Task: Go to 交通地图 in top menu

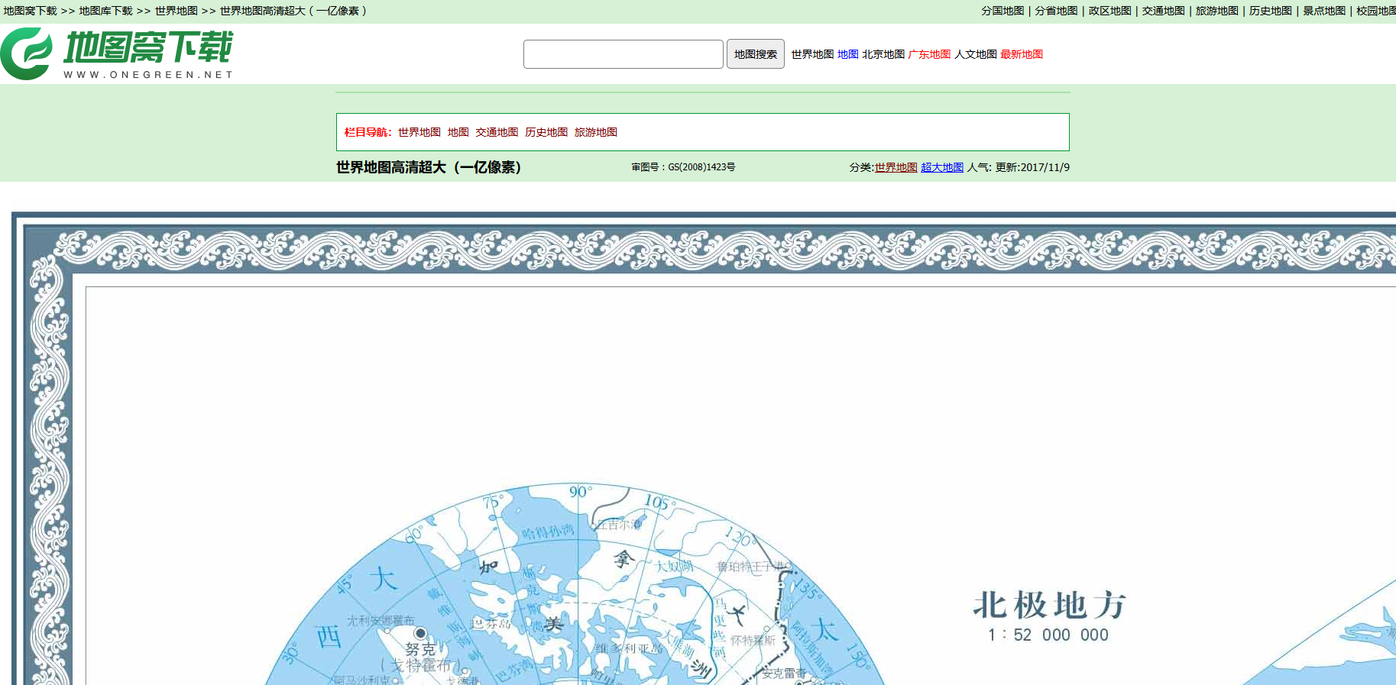Action: (x=1162, y=11)
